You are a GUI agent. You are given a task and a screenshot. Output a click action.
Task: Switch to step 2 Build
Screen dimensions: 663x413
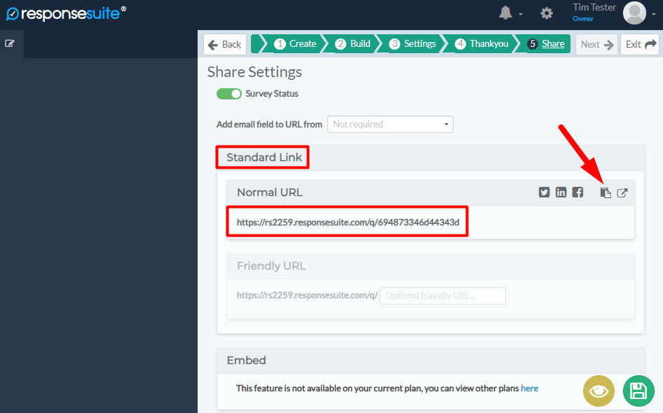coord(353,44)
